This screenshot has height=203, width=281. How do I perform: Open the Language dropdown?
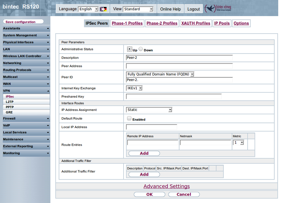pyautogui.click(x=88, y=9)
